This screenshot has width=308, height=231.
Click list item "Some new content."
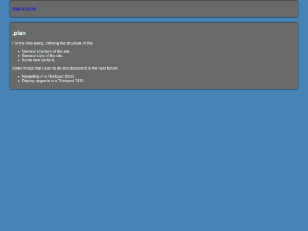coord(38,60)
